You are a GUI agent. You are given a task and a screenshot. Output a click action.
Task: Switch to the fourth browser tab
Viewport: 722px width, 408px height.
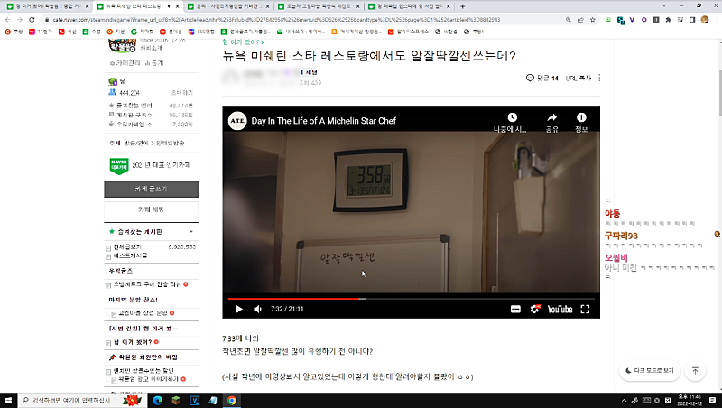click(x=319, y=6)
